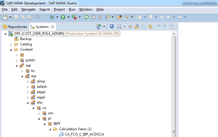Image resolution: width=218 pixels, height=137 pixels.
Task: Click the Last Edit Location icon
Action: 161,17
